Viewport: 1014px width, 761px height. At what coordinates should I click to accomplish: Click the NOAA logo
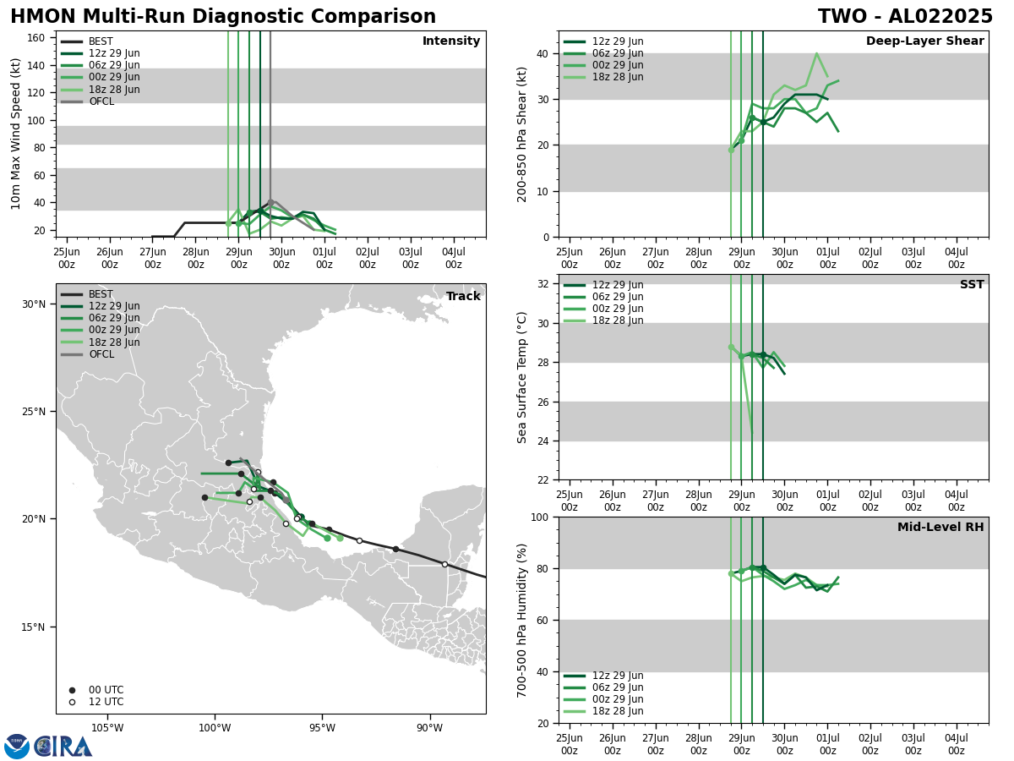pyautogui.click(x=17, y=746)
